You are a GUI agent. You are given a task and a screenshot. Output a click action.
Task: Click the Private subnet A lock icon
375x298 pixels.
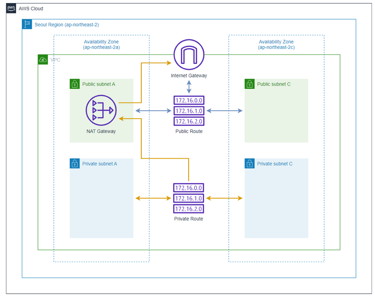(75, 163)
